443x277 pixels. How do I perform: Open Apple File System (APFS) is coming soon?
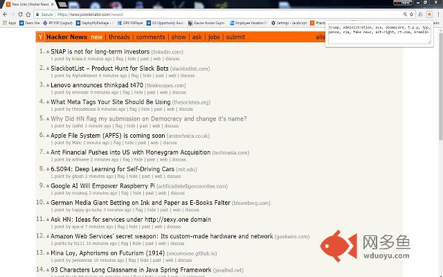[x=108, y=136]
